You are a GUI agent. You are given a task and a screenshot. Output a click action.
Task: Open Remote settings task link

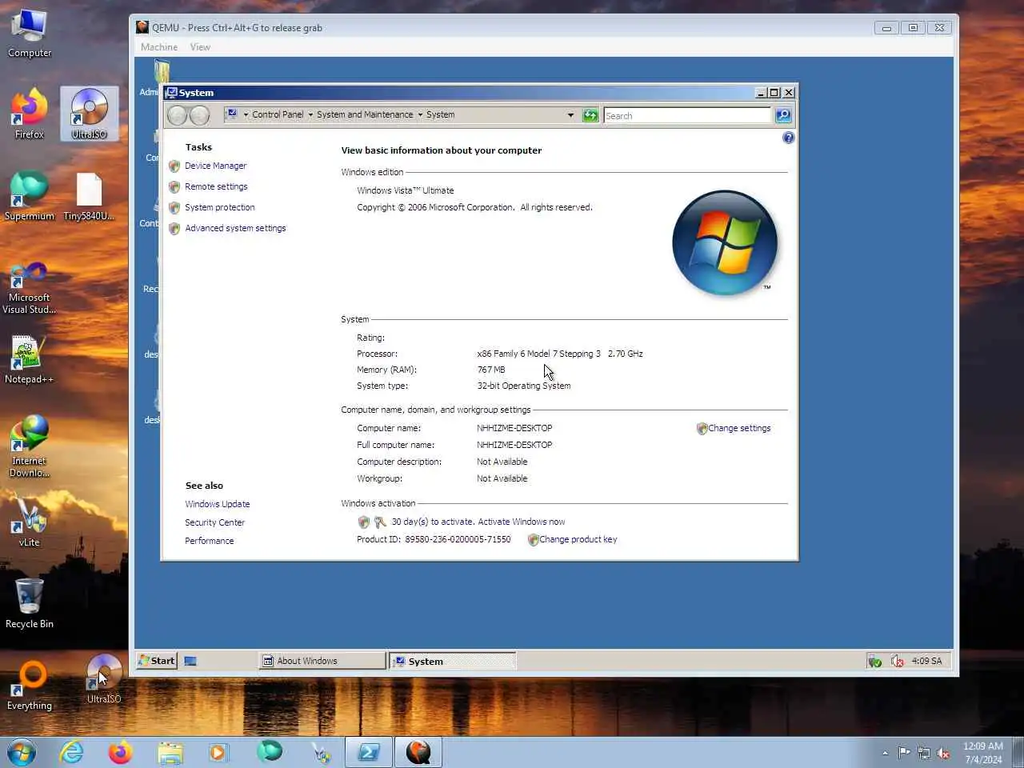216,186
